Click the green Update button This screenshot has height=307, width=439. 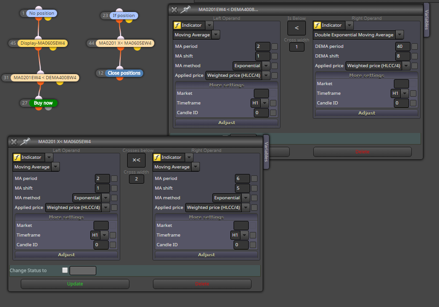(75, 284)
